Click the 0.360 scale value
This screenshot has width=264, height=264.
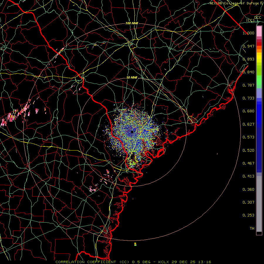pos(248,189)
